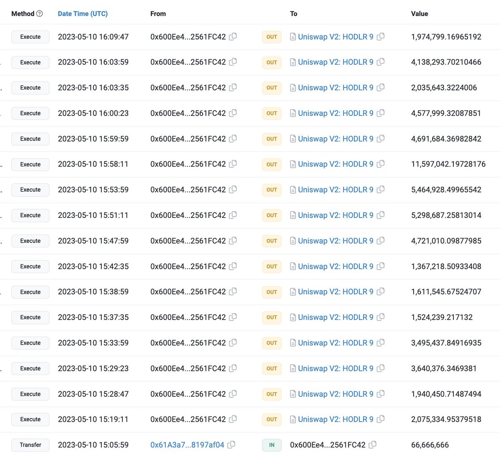Select timestamp 2023-05-10 15:47:59
This screenshot has width=500, height=455.
pos(93,241)
